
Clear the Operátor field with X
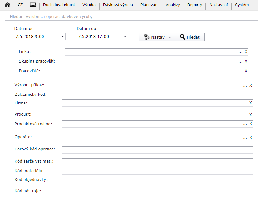pos(251,138)
